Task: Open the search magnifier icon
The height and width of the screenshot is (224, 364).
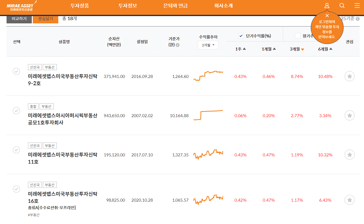Action: pyautogui.click(x=342, y=6)
